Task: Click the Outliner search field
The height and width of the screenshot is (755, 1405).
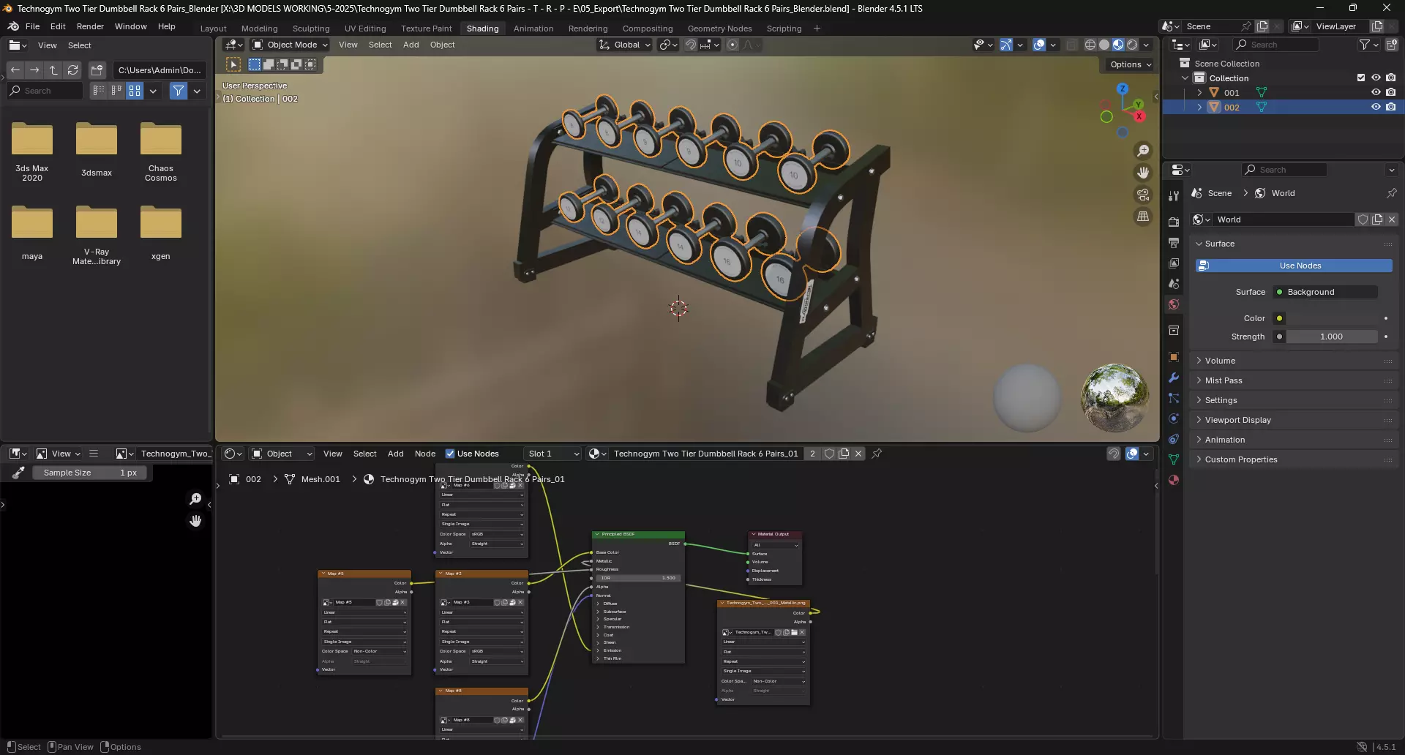Action: 1275,45
